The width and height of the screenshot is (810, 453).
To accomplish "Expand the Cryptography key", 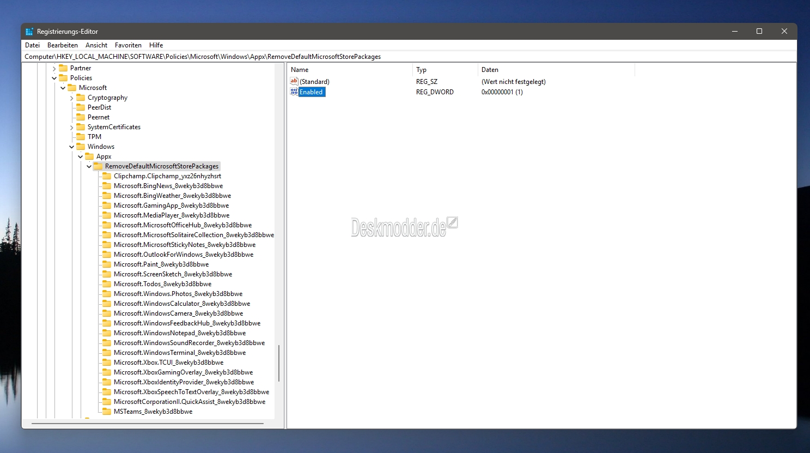I will click(x=71, y=98).
